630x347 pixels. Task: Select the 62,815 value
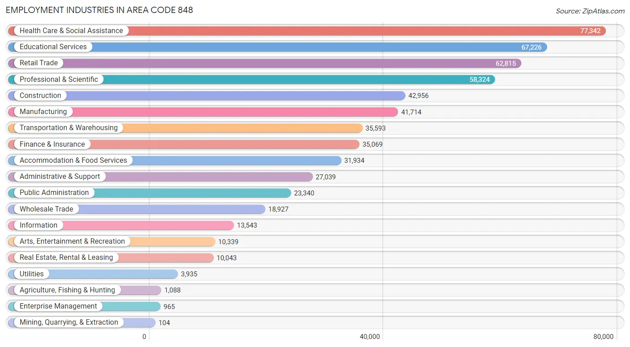click(x=506, y=63)
